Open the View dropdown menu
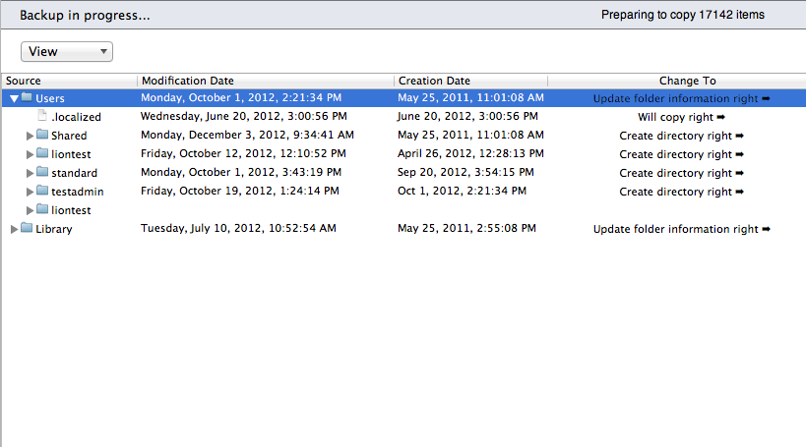Image resolution: width=806 pixels, height=447 pixels. click(x=67, y=51)
